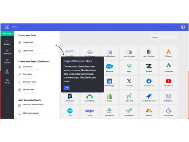This screenshot has width=189, height=142.
Task: Select the Zoho Creator connector
Action: point(169,112)
